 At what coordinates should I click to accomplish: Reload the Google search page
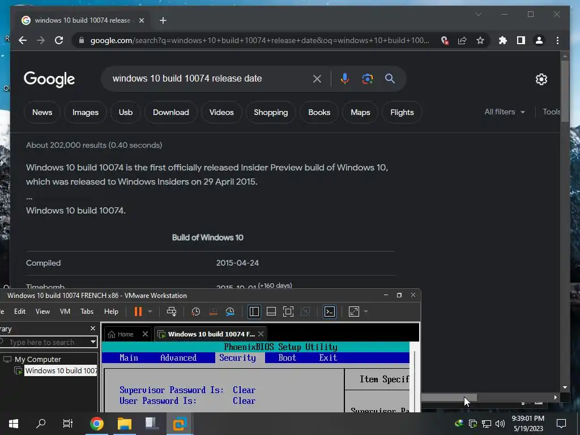59,40
